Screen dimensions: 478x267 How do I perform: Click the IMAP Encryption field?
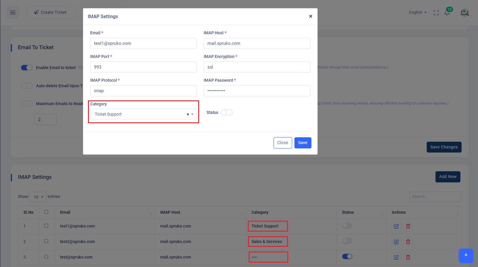(x=257, y=67)
